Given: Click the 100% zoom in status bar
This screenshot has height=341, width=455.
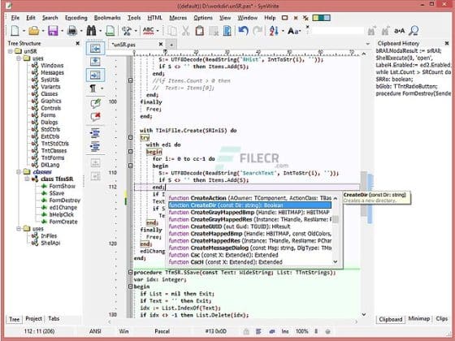Looking at the screenshot, I should (x=301, y=331).
